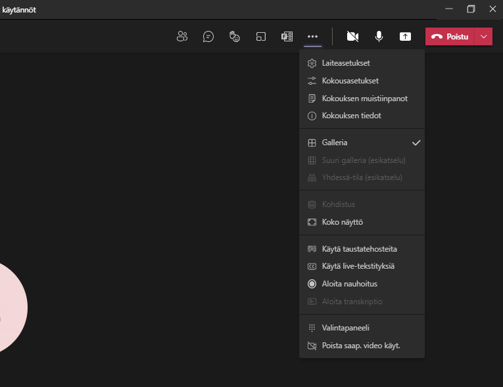Image resolution: width=503 pixels, height=387 pixels.
Task: Click the record circle icon
Action: tap(312, 284)
